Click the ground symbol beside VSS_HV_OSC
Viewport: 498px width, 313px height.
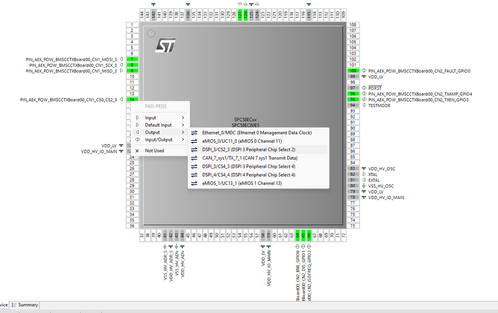(x=364, y=186)
